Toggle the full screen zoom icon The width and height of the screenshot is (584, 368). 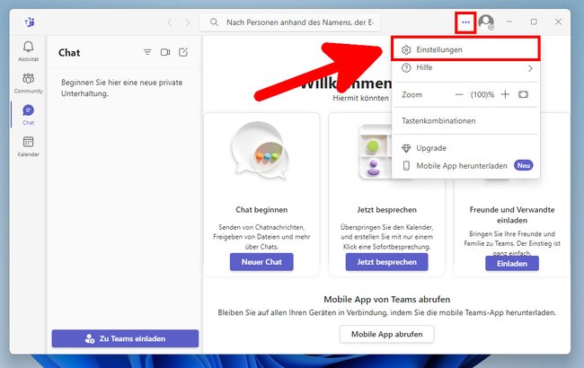[x=523, y=94]
